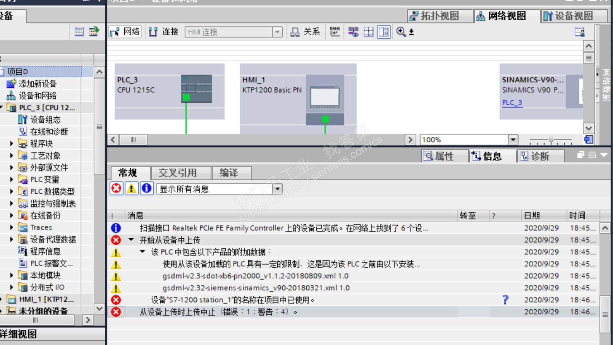Click the assign device name toolbar icon
The width and height of the screenshot is (613, 345).
point(335,32)
